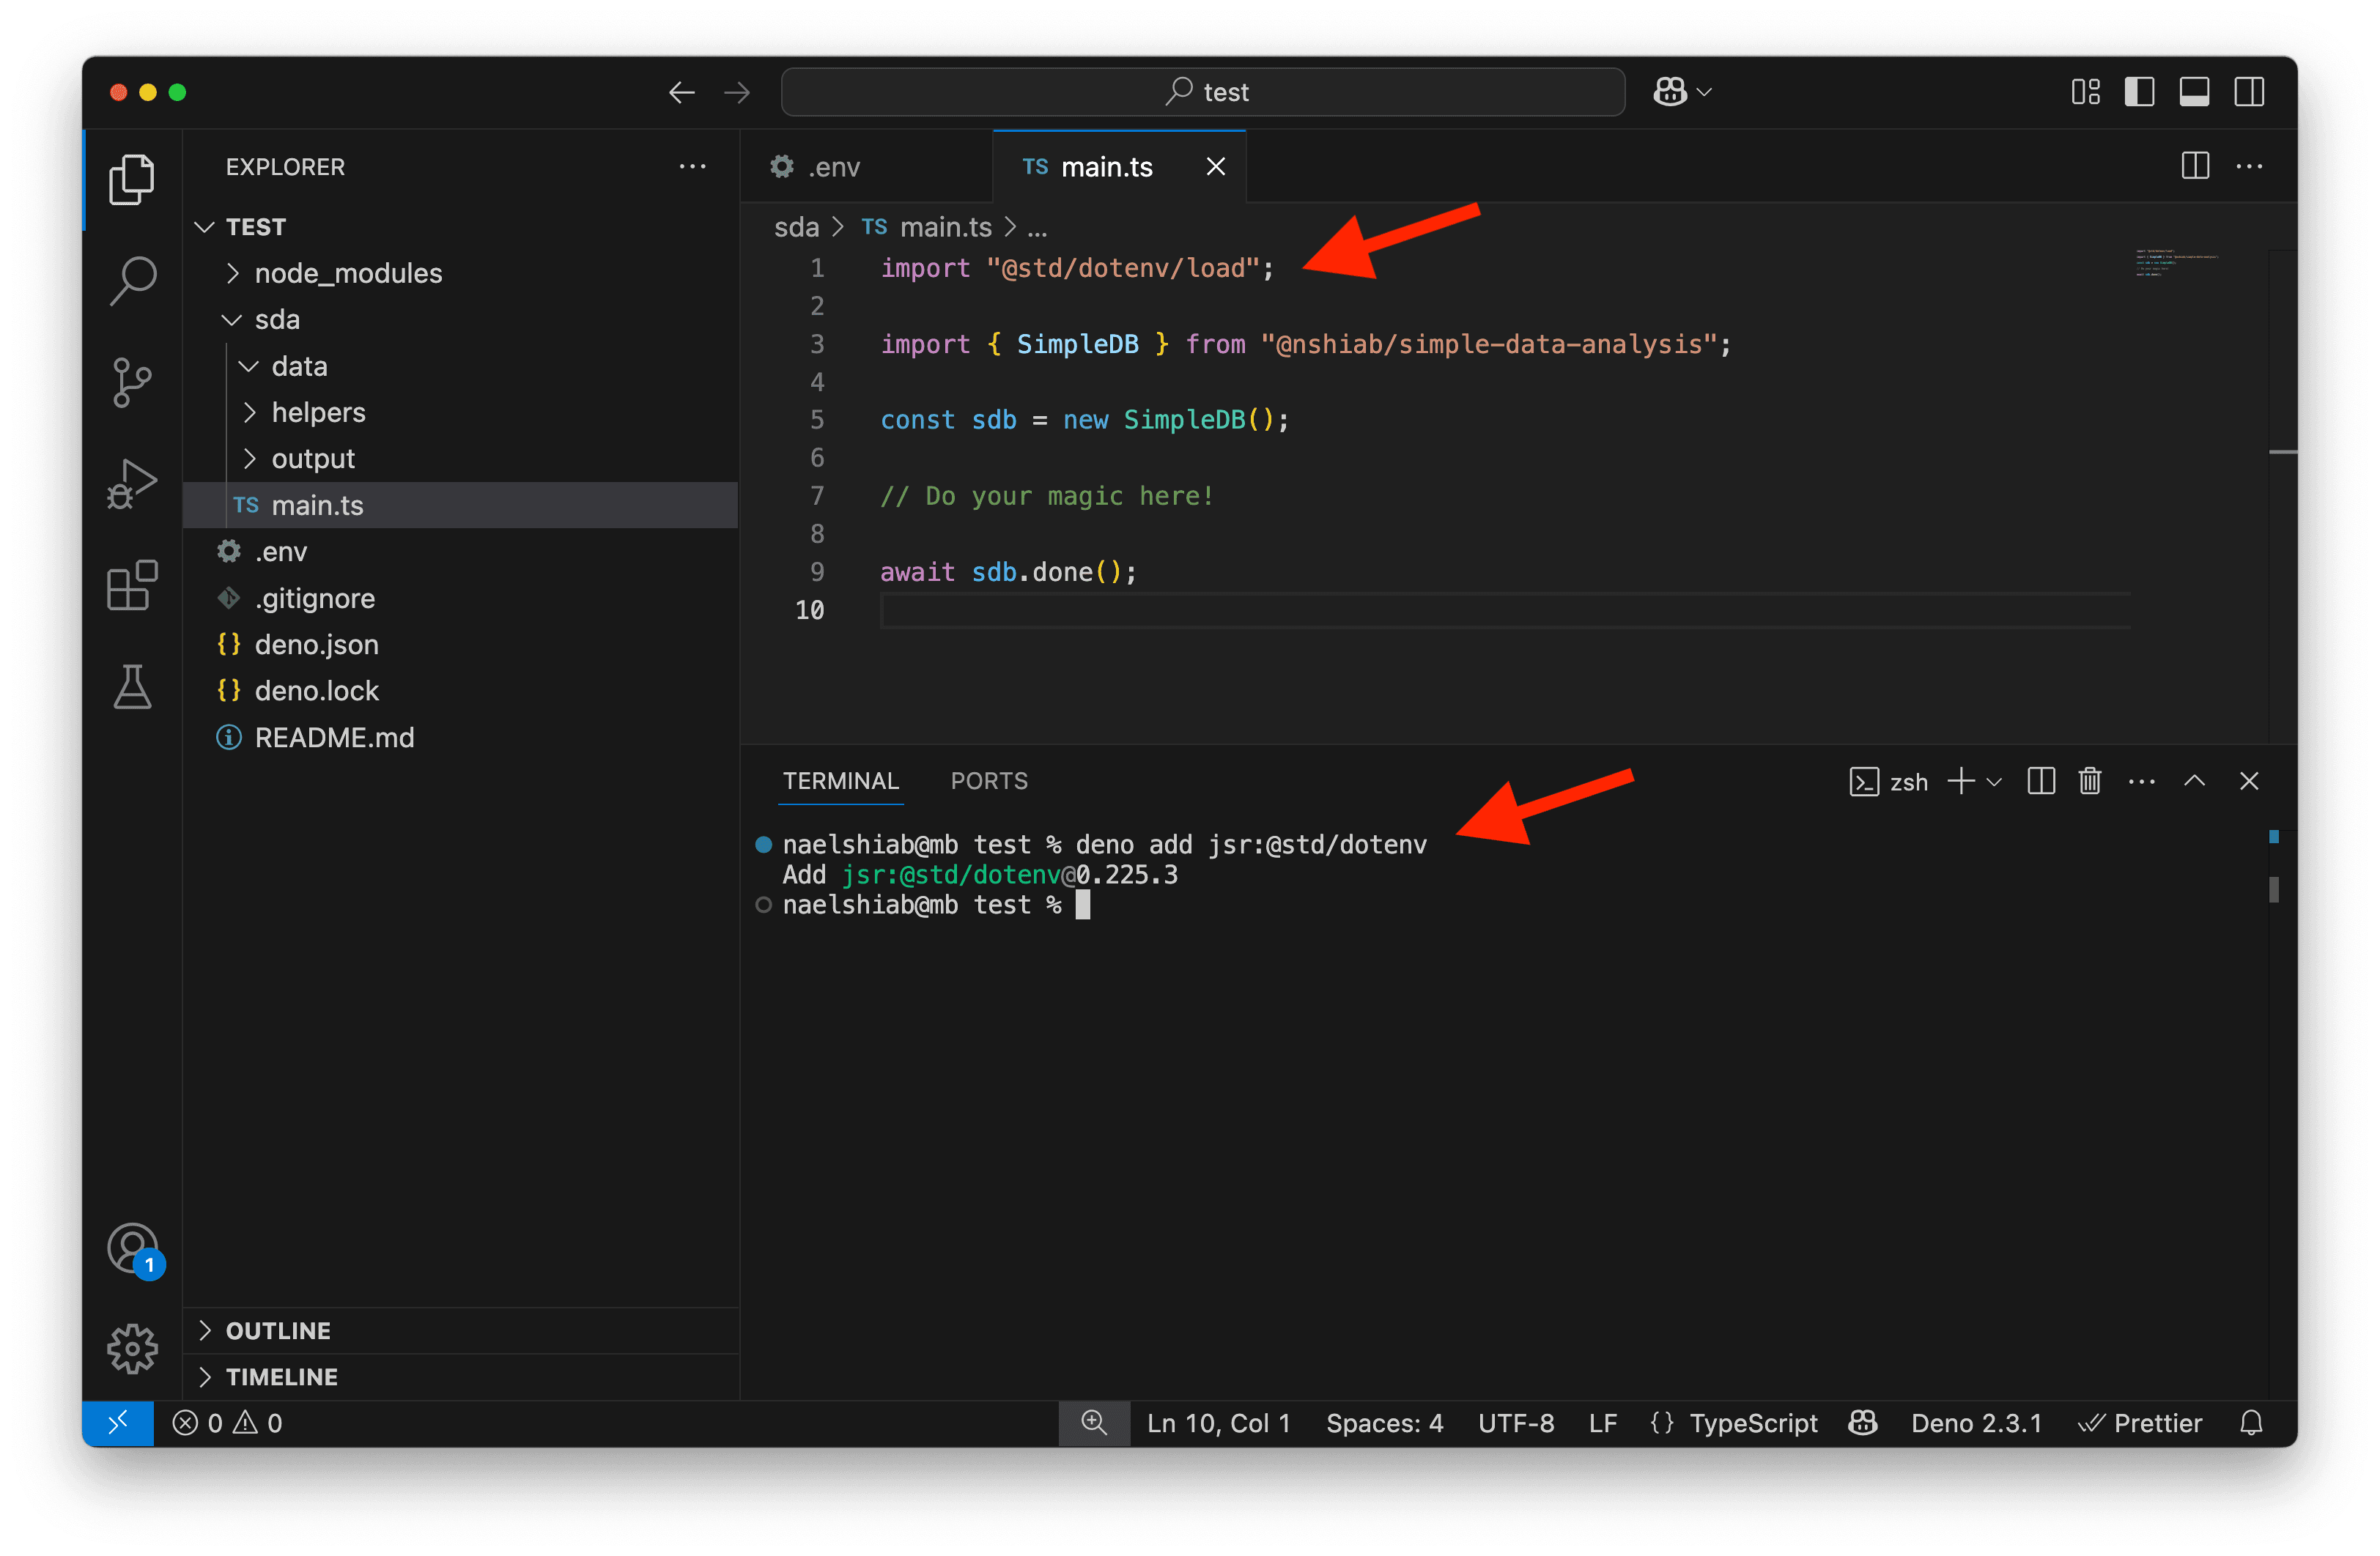Switch to the TERMINAL panel tab
2380x1556 pixels.
click(x=841, y=781)
